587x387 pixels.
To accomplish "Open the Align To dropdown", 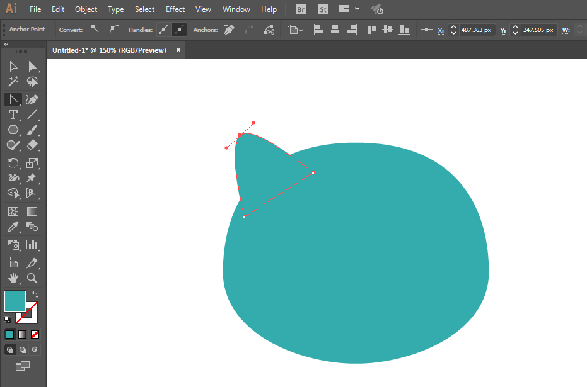I will [296, 30].
